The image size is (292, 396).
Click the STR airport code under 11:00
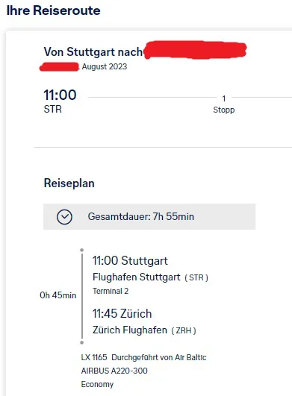tap(52, 109)
